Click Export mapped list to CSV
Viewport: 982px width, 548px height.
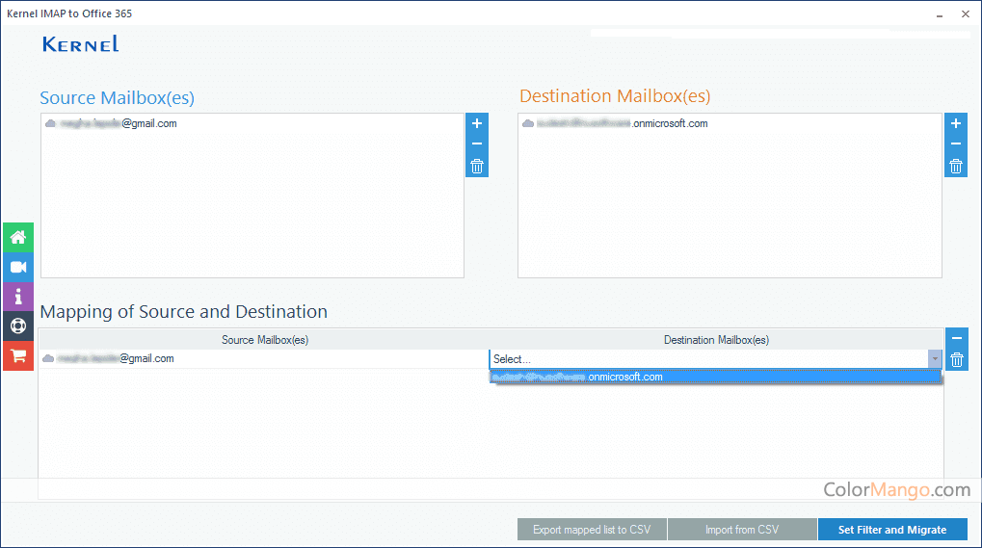tap(591, 530)
